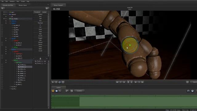Collapse the Freddy model tree arrow
197x111 pixels.
point(6,19)
